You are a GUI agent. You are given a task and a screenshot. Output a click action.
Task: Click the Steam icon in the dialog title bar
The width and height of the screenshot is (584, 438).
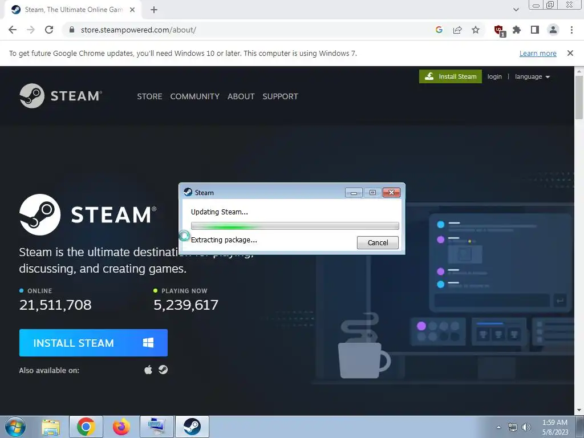tap(188, 192)
